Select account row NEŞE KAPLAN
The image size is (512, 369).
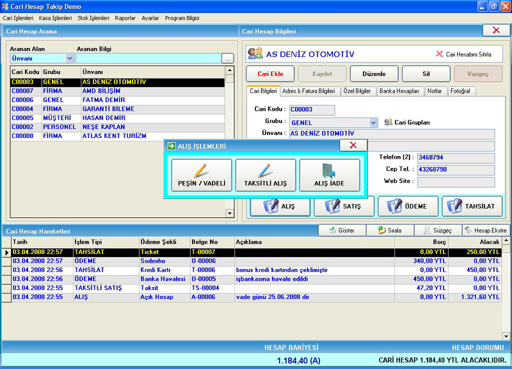point(118,127)
